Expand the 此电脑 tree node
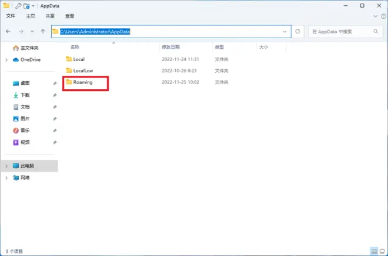The image size is (388, 256). click(x=6, y=166)
